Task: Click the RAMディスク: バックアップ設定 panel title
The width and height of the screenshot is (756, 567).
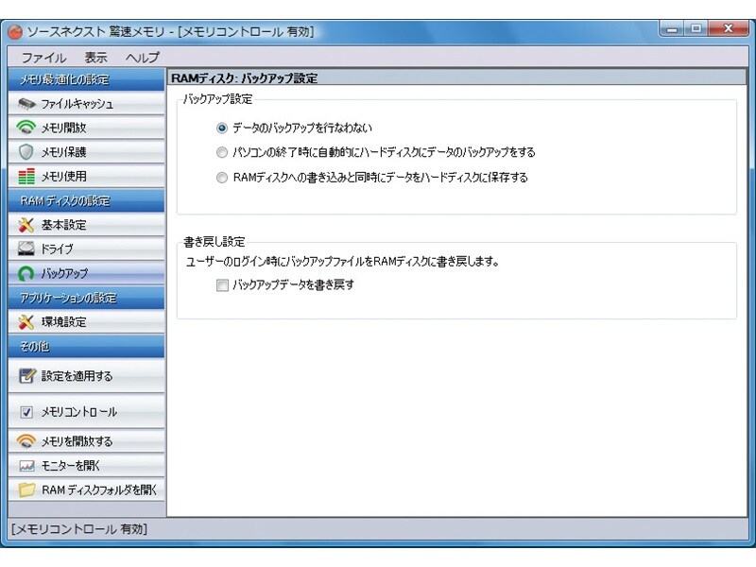Action: [x=245, y=78]
